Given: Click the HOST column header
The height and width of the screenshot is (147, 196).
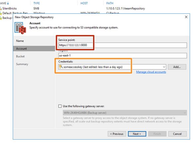Looking at the screenshot, I should (84, 3).
